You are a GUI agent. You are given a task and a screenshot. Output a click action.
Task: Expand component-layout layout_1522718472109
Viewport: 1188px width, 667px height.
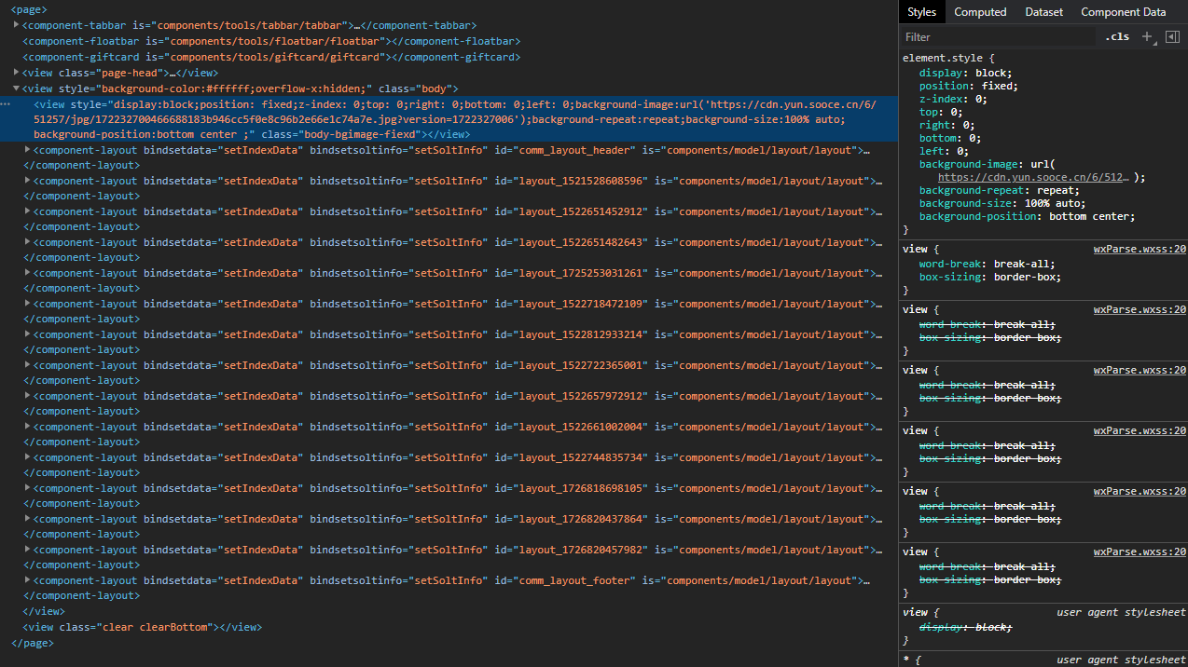coord(28,303)
